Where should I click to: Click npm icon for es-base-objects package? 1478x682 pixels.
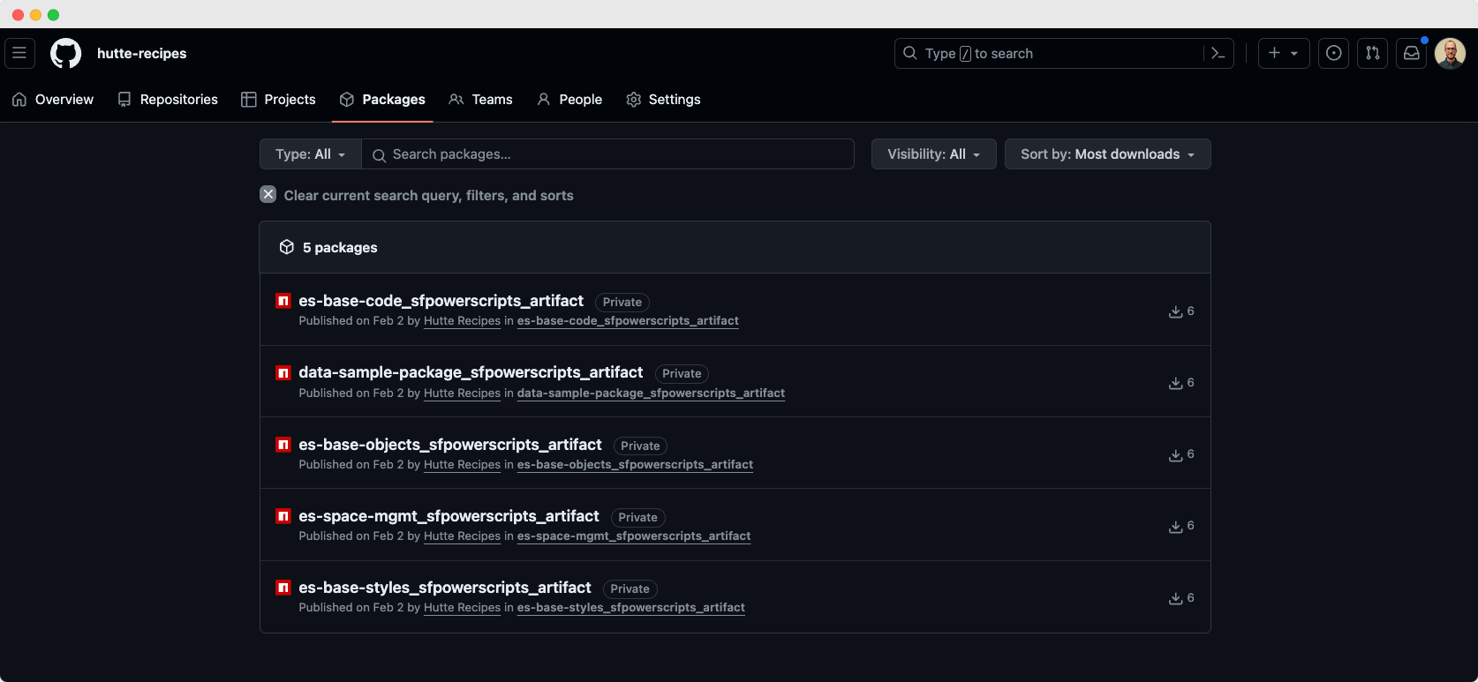[x=283, y=445]
